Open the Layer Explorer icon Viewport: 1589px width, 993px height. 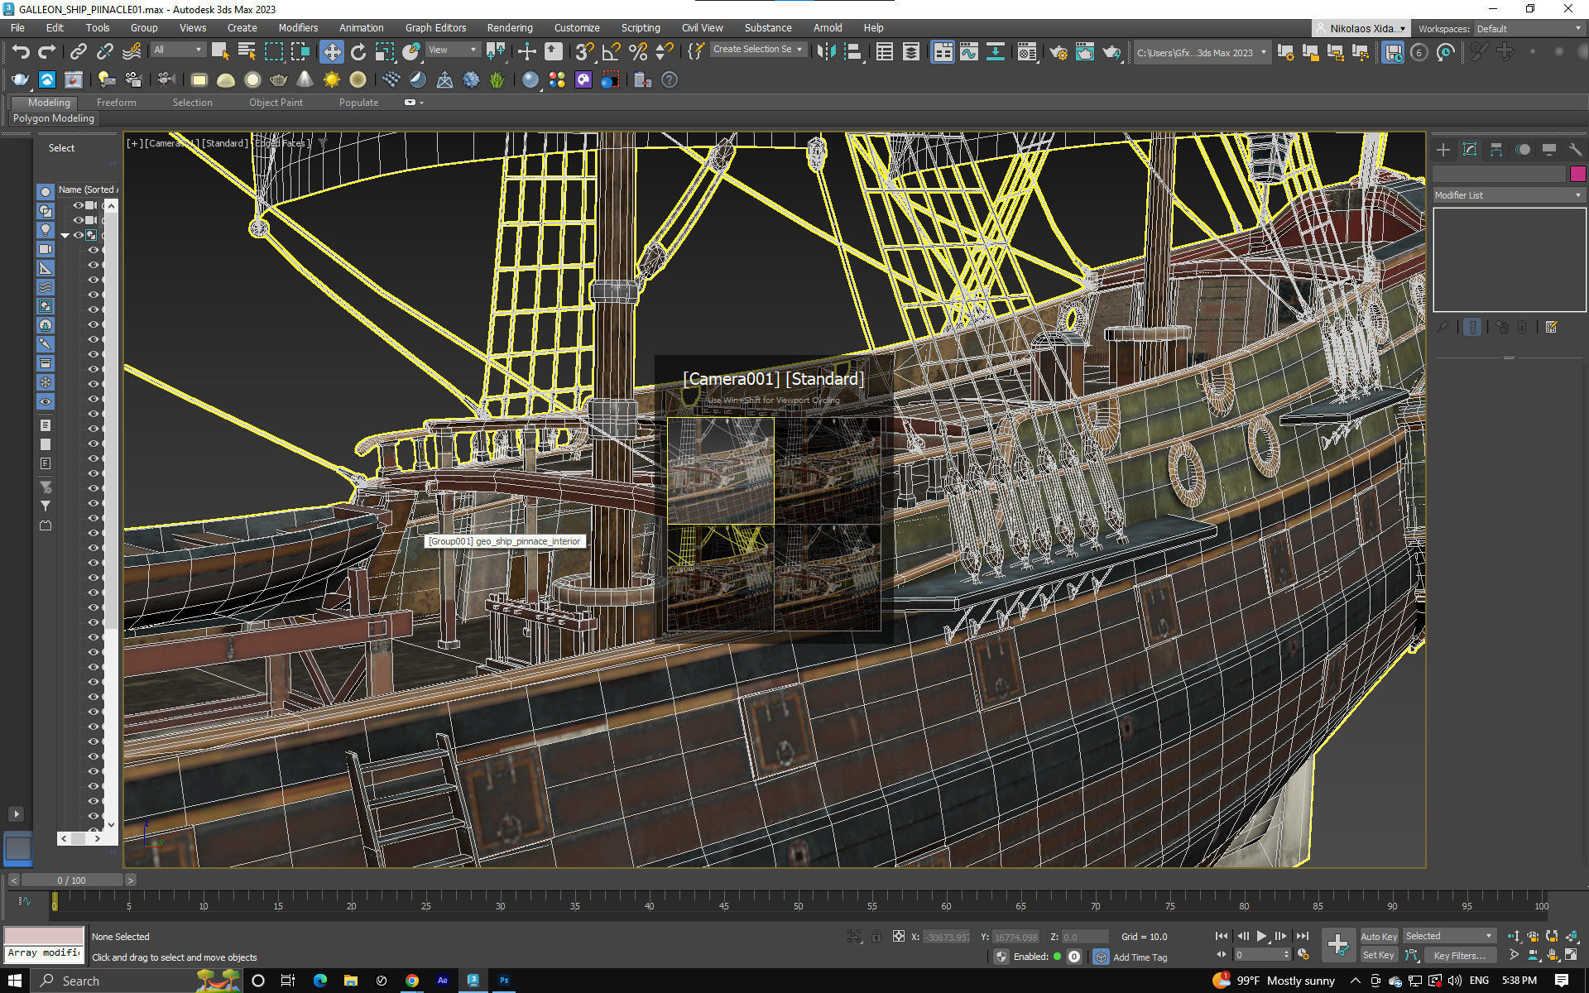point(911,52)
